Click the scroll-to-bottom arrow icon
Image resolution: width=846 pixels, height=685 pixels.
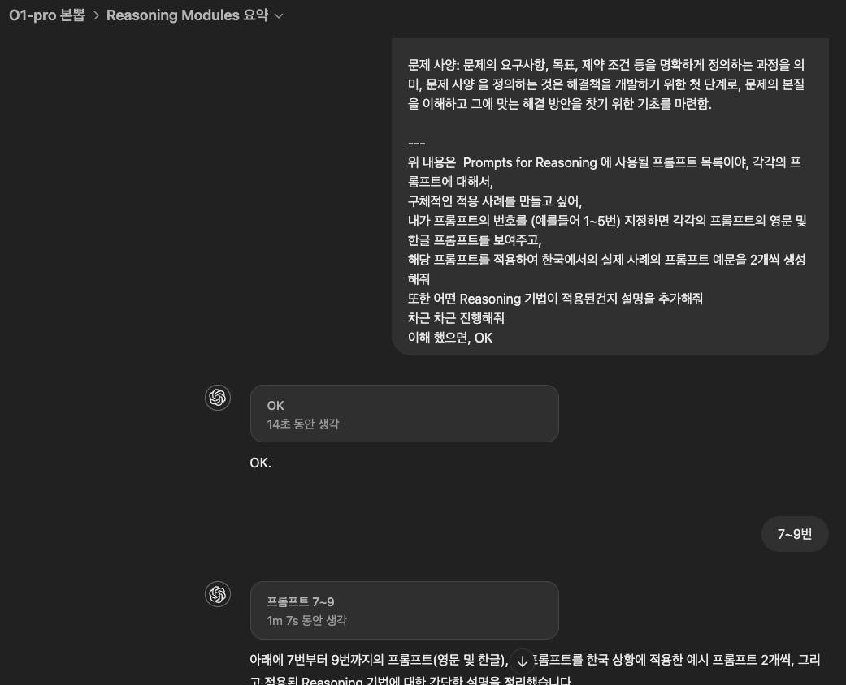(522, 661)
